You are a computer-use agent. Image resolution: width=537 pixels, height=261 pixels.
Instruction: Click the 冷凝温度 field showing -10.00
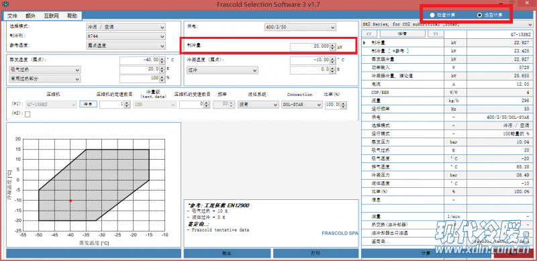pyautogui.click(x=309, y=60)
